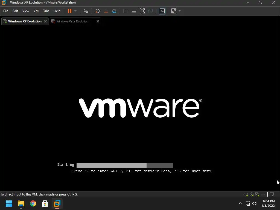Show hidden system tray icons
The height and width of the screenshot is (210, 280).
pos(240,203)
